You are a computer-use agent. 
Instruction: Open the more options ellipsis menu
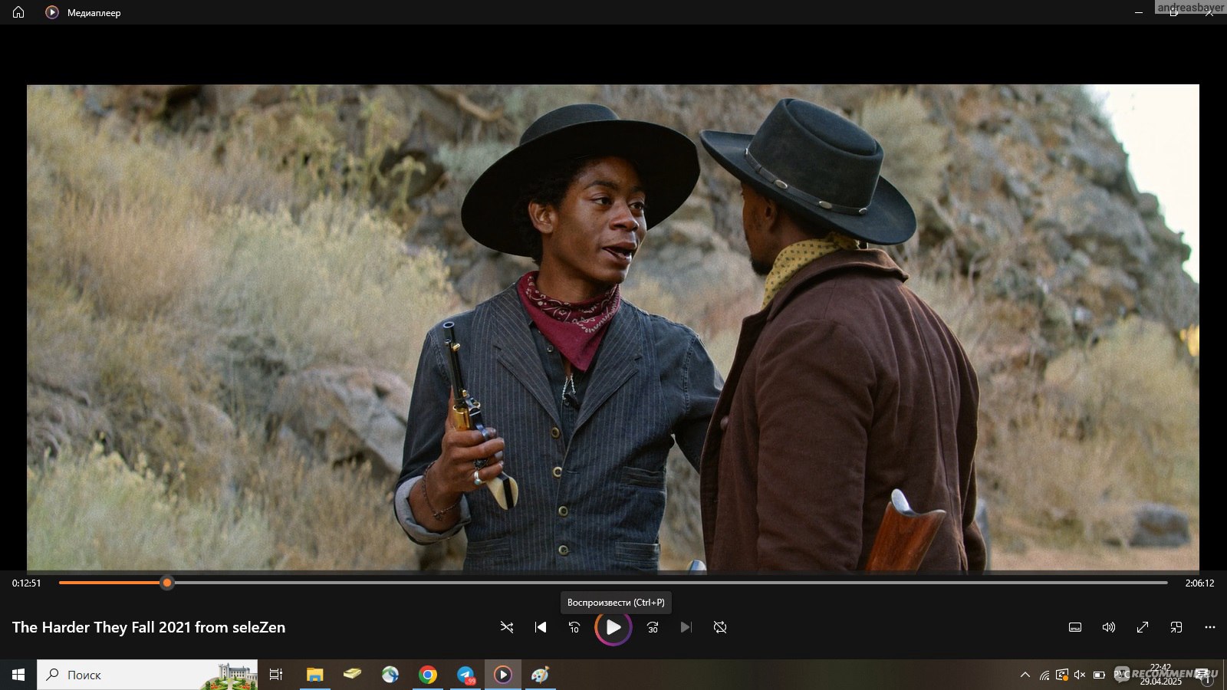(x=1210, y=627)
